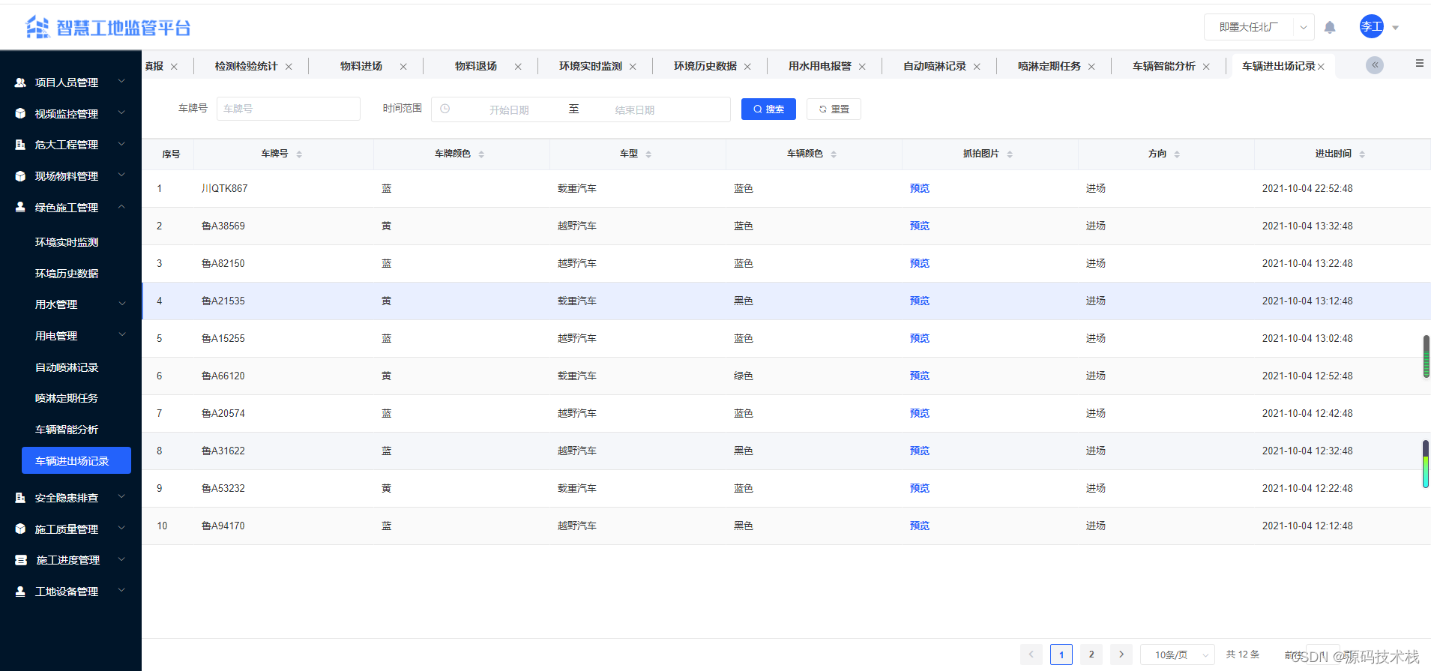Sort by 车辆颜色 column arrows
Viewport: 1431px width, 671px height.
coord(834,154)
